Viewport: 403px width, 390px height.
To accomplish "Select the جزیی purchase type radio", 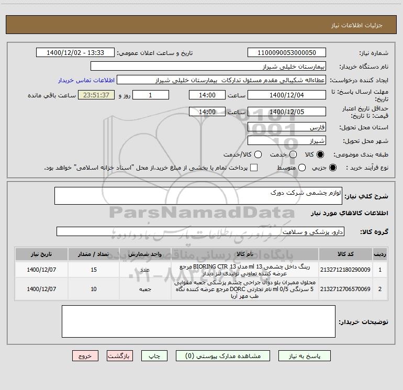I will (x=332, y=168).
